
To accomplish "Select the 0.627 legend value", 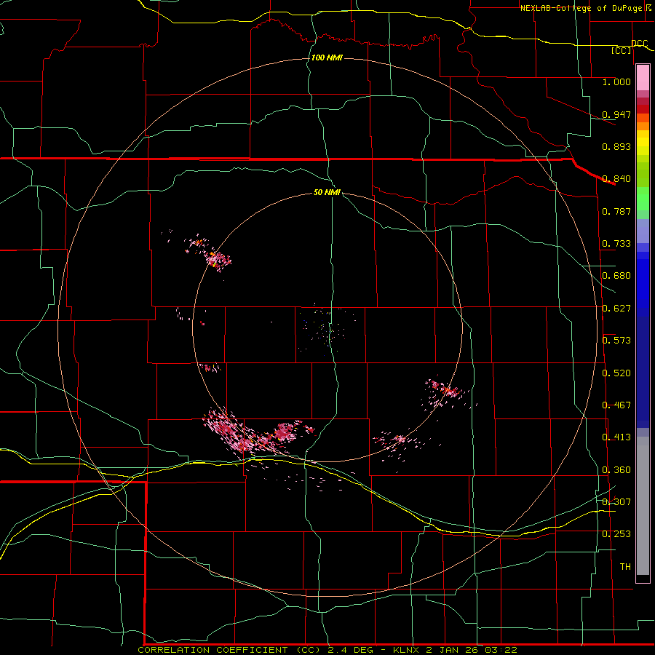I will [x=616, y=309].
